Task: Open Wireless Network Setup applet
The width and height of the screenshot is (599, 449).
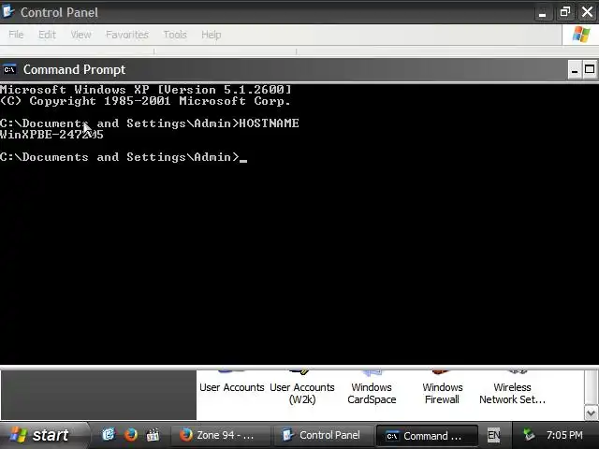Action: tap(512, 393)
